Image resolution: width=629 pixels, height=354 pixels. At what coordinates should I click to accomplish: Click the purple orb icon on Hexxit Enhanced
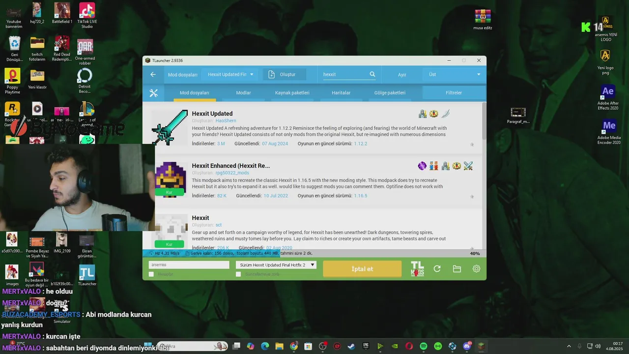click(x=422, y=166)
